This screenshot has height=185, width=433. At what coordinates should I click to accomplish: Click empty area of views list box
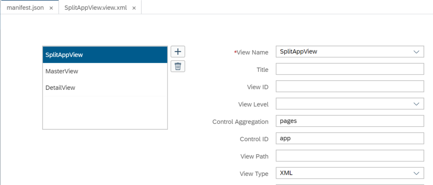(x=105, y=113)
